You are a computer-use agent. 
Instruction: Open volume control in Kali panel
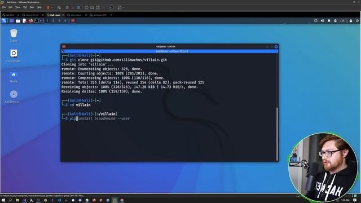pos(322,21)
